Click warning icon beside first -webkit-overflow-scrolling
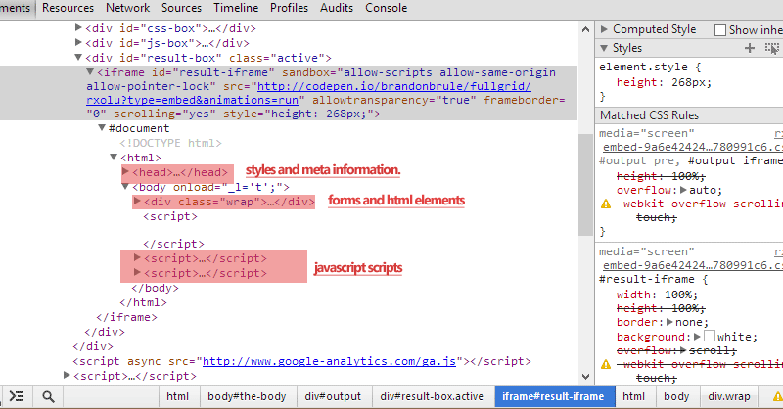 tap(606, 204)
